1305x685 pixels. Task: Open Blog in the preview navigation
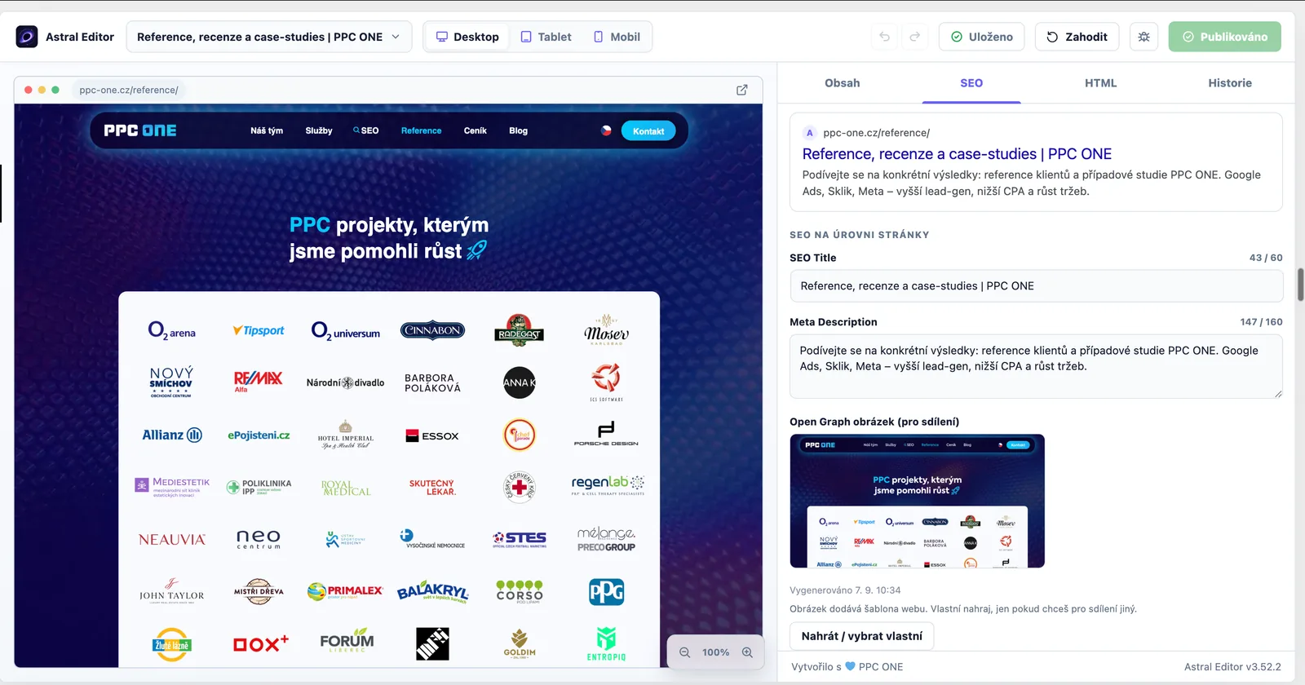coord(519,130)
